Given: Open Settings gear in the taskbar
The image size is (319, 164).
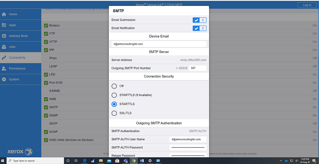Looking at the screenshot, I should pyautogui.click(x=150, y=161).
